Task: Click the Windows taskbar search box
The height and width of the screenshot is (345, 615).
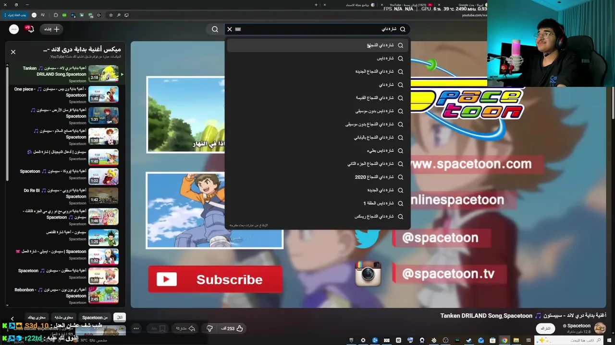Action: tap(568, 340)
